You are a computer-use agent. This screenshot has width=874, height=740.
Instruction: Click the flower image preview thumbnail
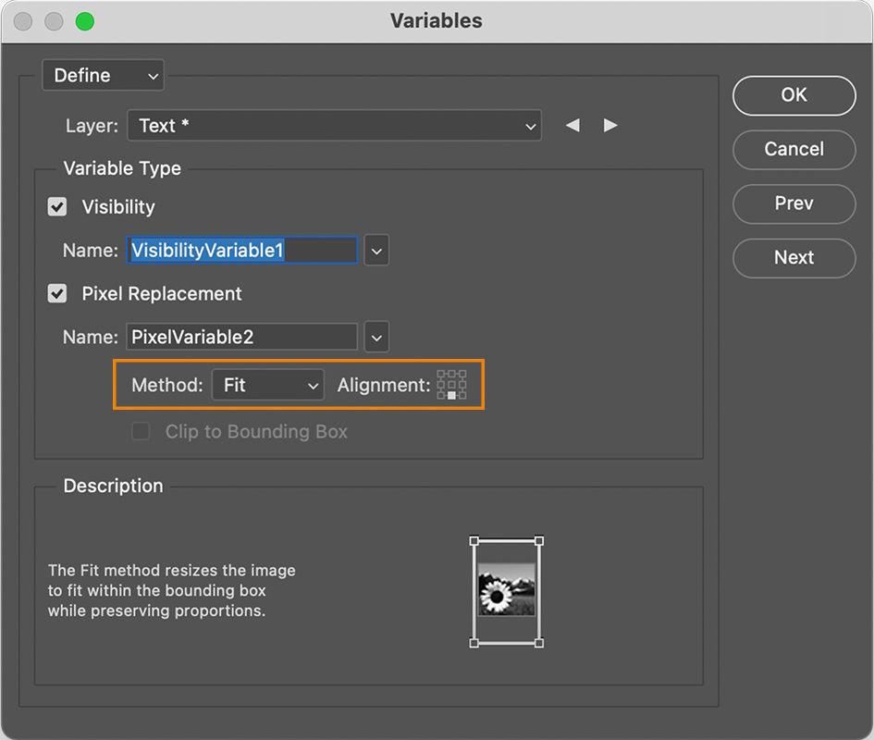click(x=506, y=589)
